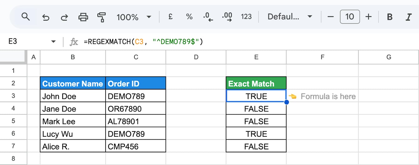The height and width of the screenshot is (165, 419).
Task: Select DEMO789 cell in Lucy Wu's row
Action: [x=136, y=134]
